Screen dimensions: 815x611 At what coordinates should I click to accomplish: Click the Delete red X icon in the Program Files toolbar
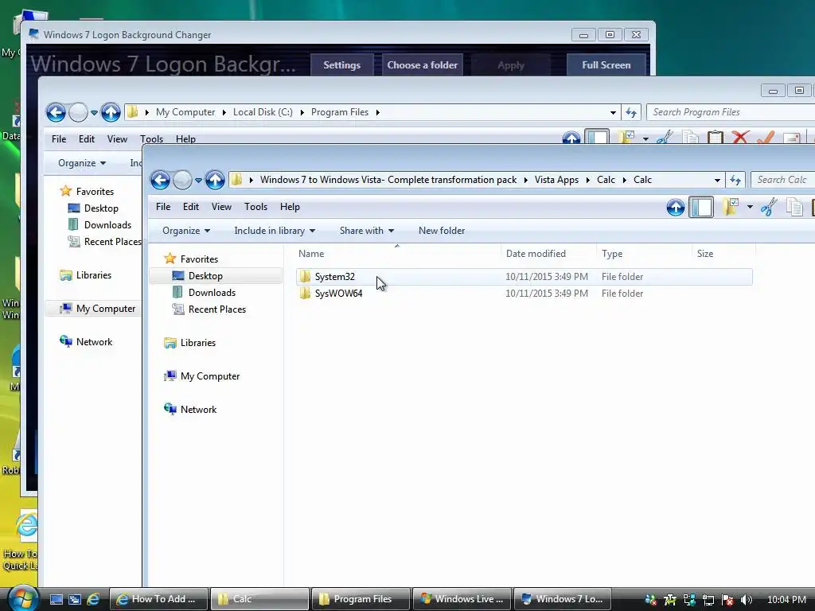pos(740,138)
